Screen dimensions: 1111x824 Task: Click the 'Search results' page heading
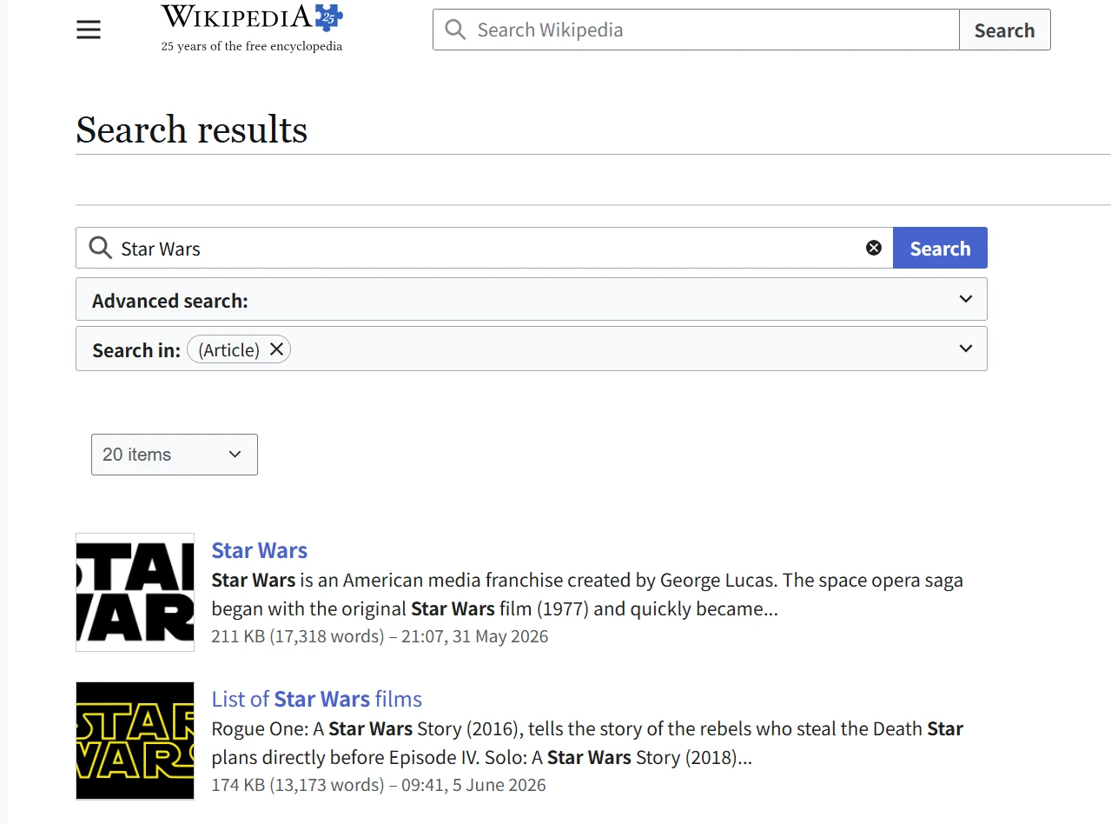pyautogui.click(x=192, y=130)
